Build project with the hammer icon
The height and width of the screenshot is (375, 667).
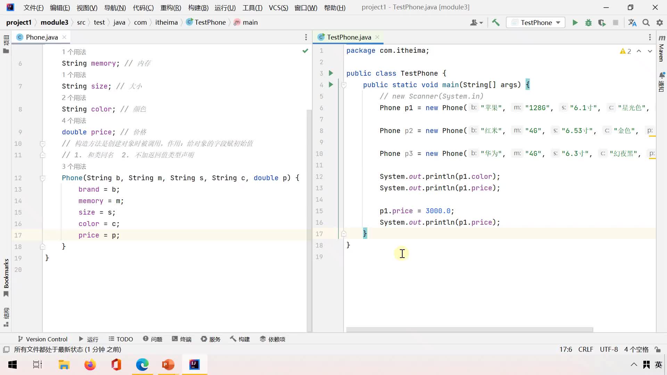coord(496,23)
